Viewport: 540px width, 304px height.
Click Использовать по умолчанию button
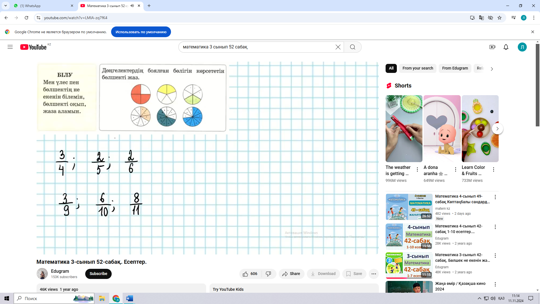(x=141, y=32)
